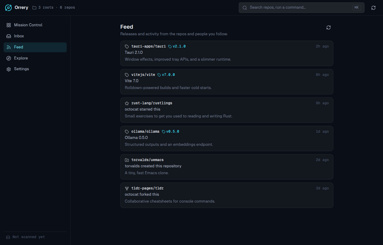
Task: Click the 1d ago timestamp
Action: point(322,131)
